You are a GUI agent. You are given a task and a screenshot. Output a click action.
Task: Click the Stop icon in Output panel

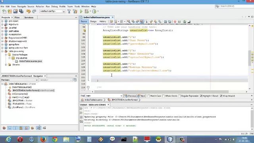pyautogui.click(x=81, y=117)
